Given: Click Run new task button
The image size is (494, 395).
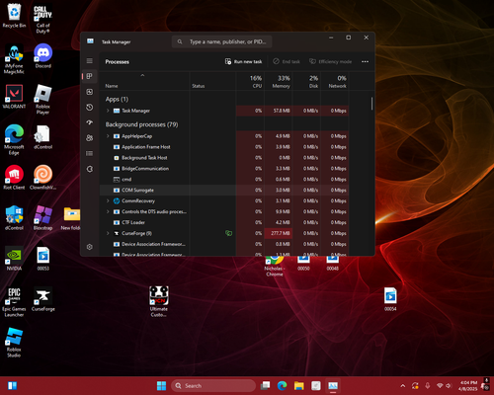Looking at the screenshot, I should coord(243,61).
